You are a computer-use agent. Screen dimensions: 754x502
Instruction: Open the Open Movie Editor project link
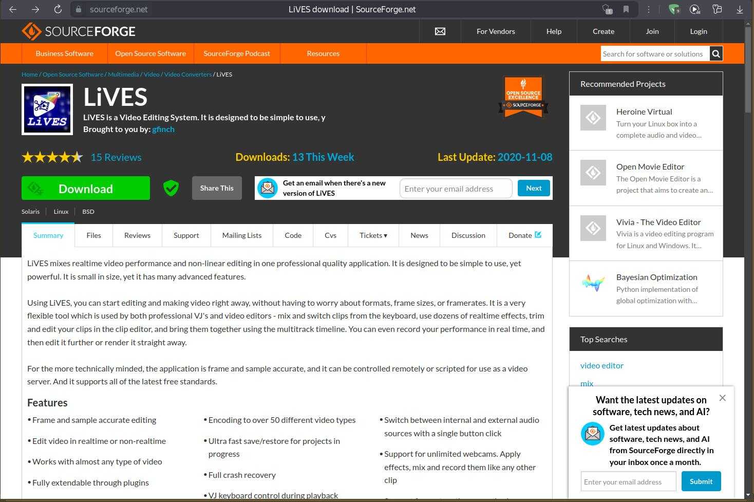point(650,166)
